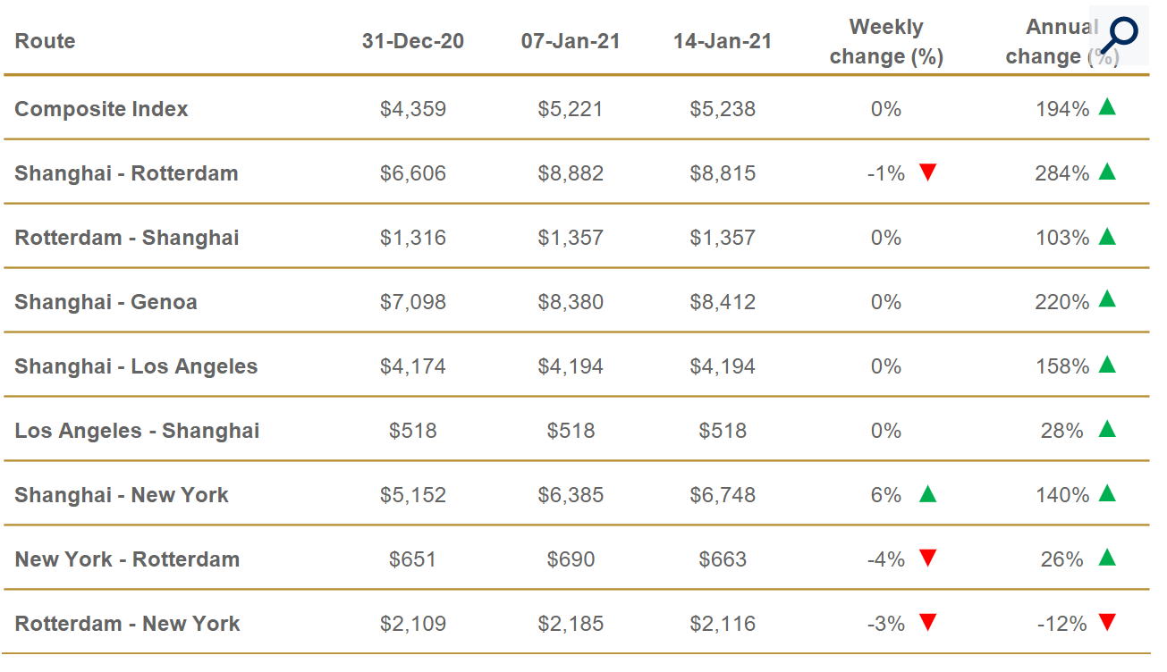Select the Shanghai - Genoa route label

pyautogui.click(x=106, y=302)
